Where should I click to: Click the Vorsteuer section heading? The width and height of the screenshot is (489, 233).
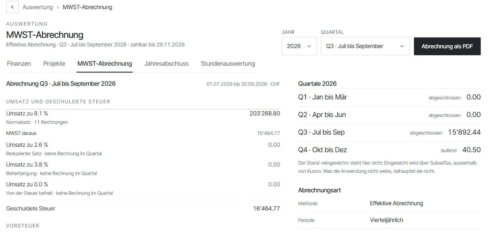pos(23,226)
